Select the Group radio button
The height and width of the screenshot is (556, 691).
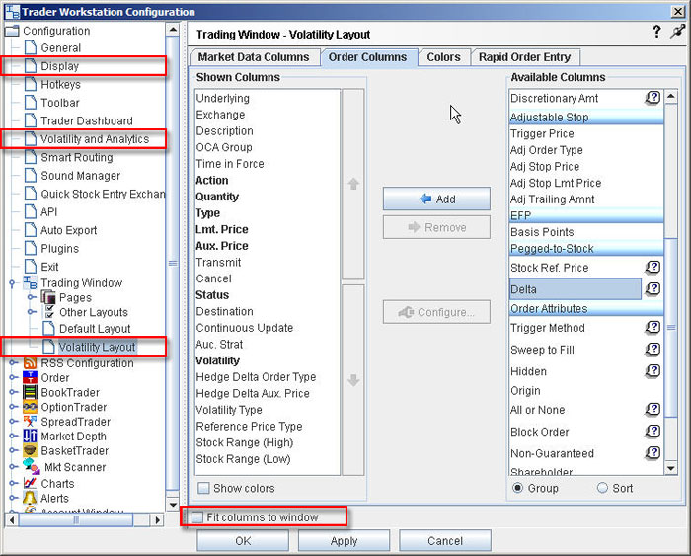click(518, 488)
